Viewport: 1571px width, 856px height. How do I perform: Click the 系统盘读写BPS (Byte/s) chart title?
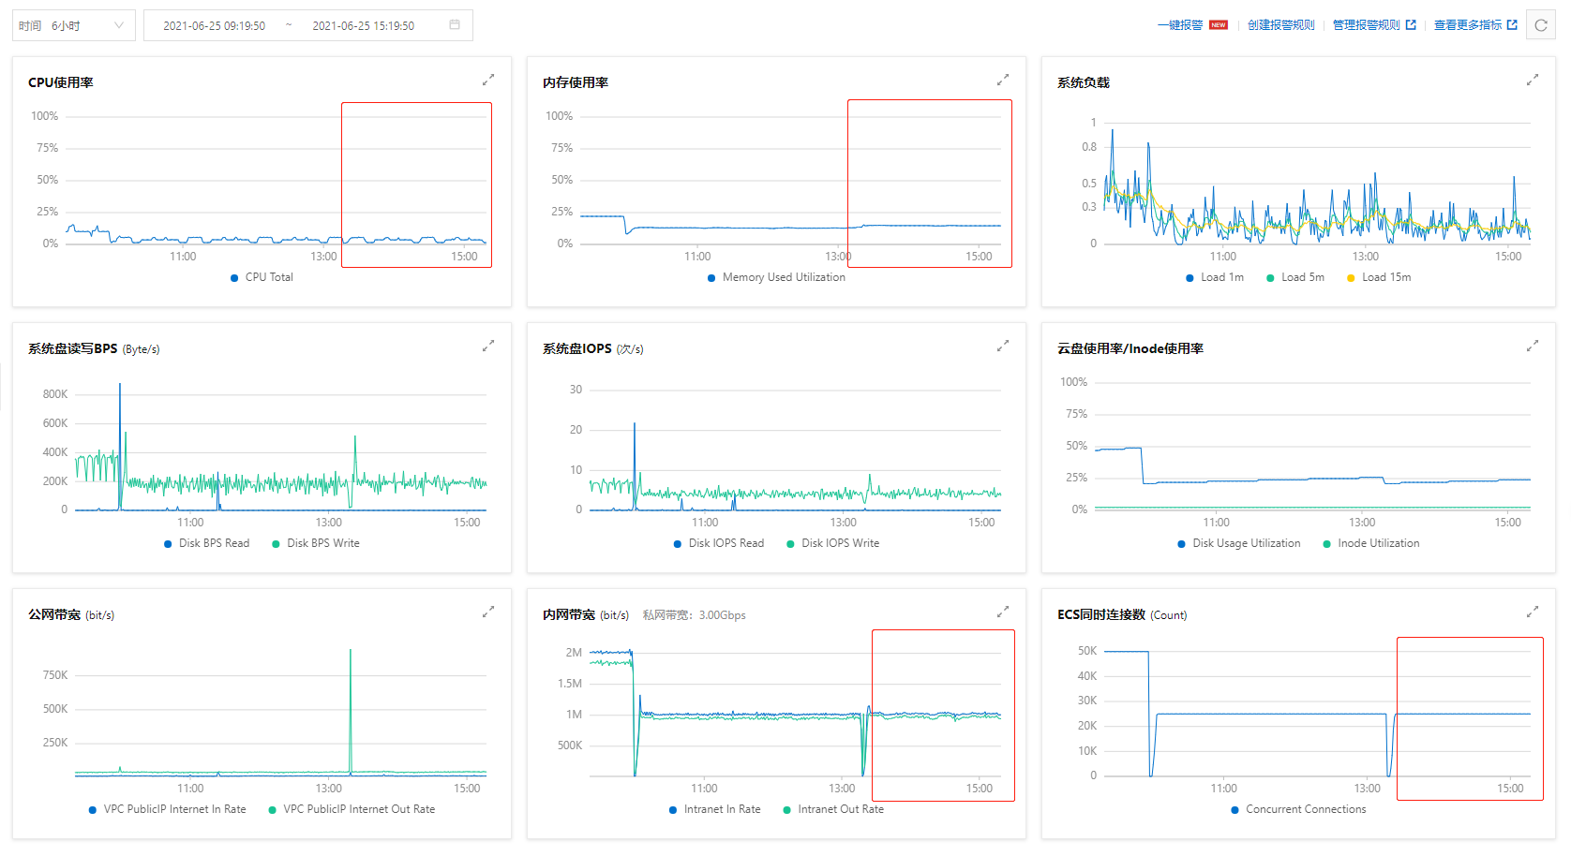tap(94, 348)
